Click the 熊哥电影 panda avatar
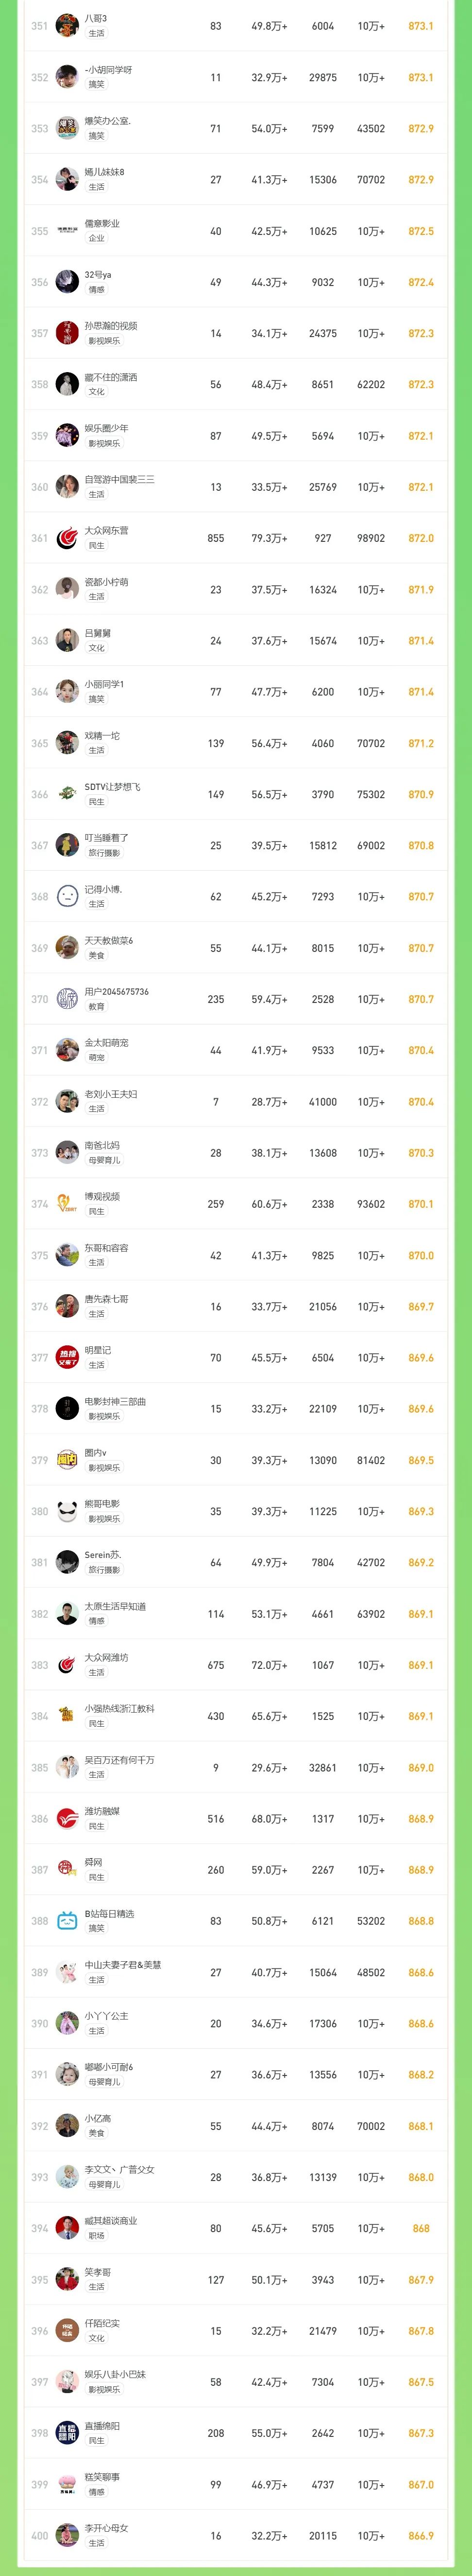 click(67, 1511)
